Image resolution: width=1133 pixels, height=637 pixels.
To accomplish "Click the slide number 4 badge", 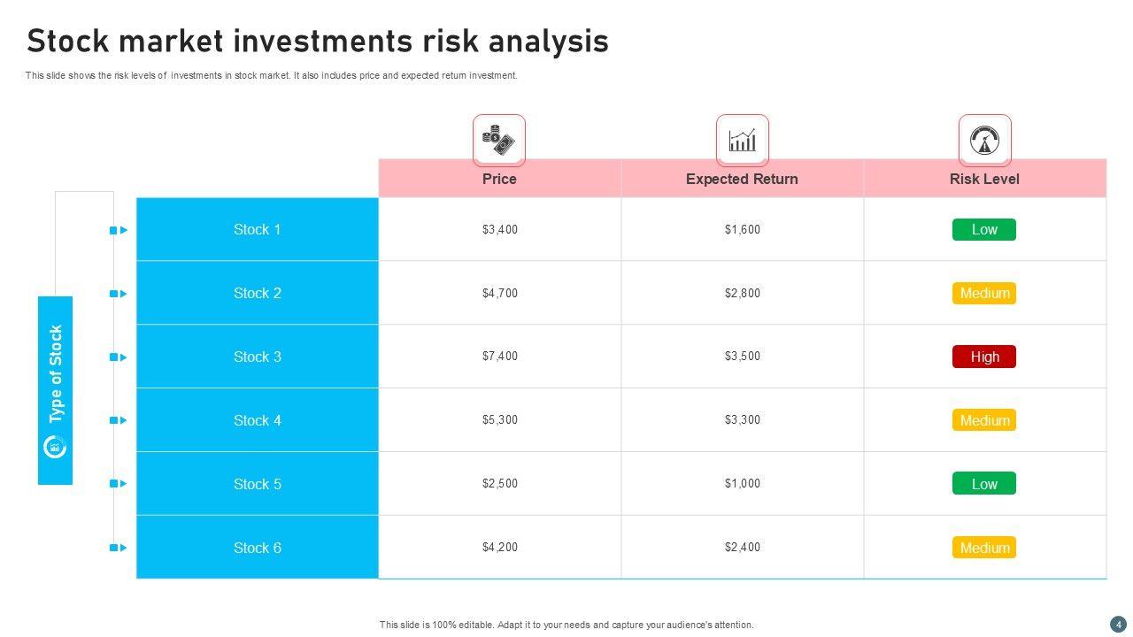I will 1118,624.
